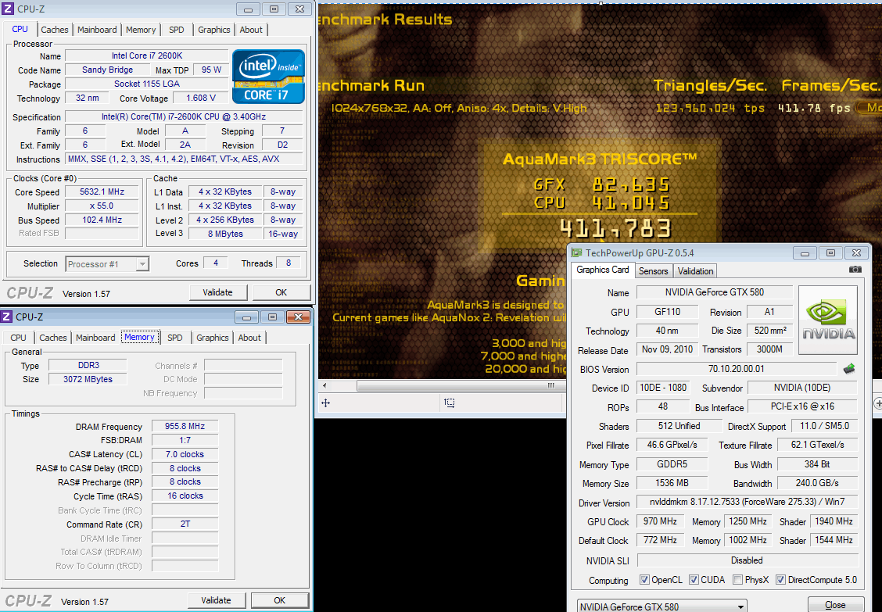Screen dimensions: 882x612
Task: Click the NVIDIA logo in GPU-Z
Action: pos(828,320)
